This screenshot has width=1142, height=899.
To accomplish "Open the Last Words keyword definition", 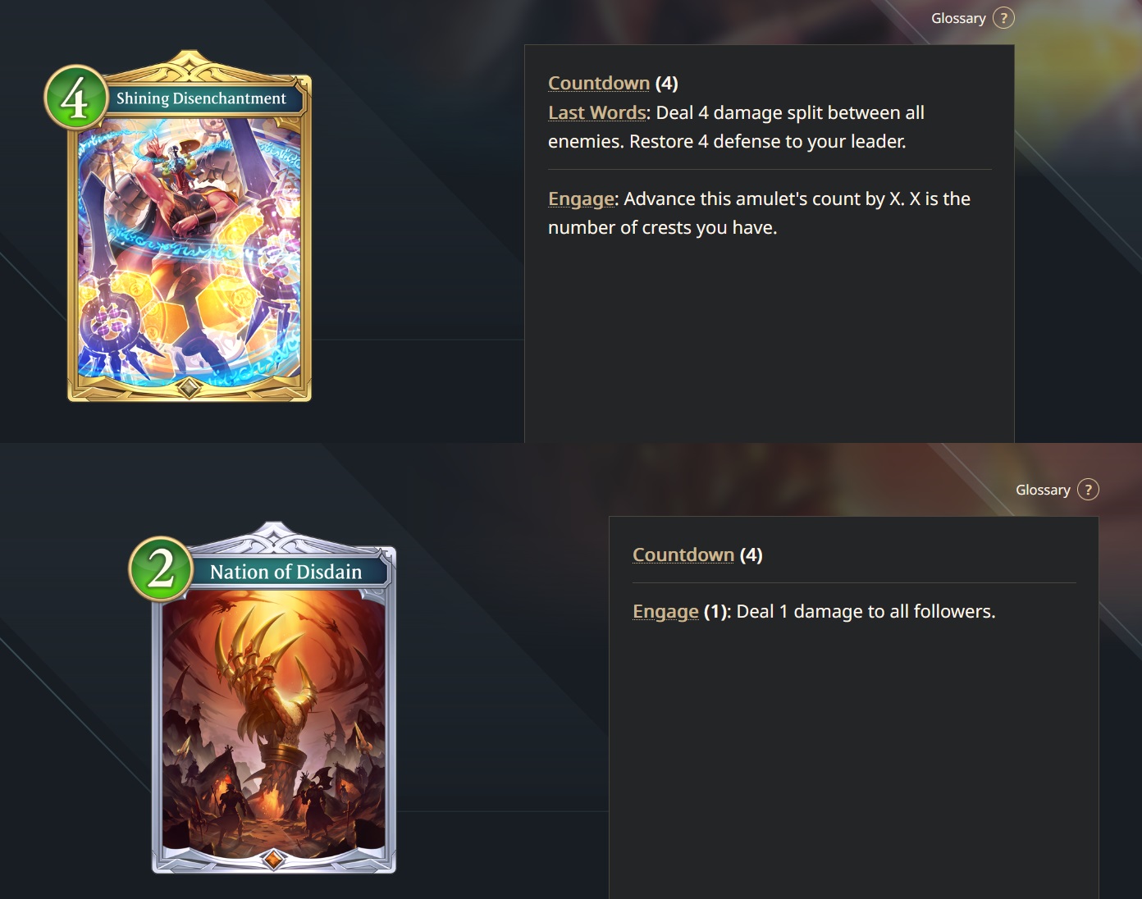I will (x=597, y=112).
